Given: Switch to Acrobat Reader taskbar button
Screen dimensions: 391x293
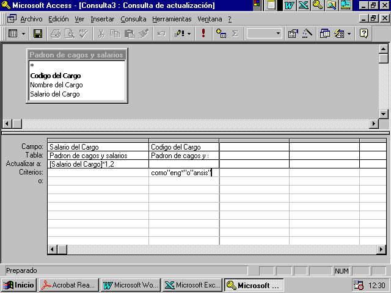Looking at the screenshot, I should (x=69, y=285).
